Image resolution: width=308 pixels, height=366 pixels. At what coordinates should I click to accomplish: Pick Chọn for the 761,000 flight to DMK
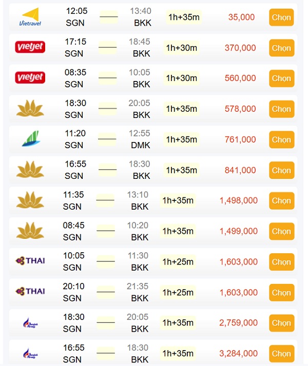(281, 139)
